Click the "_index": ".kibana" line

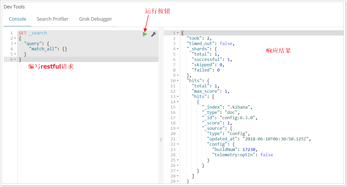[x=227, y=107]
